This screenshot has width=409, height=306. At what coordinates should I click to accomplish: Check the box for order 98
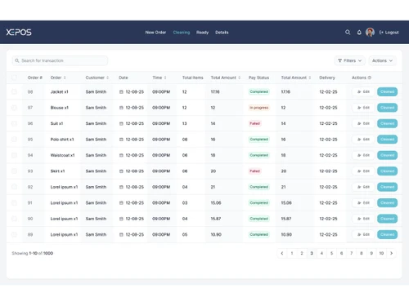click(x=14, y=91)
